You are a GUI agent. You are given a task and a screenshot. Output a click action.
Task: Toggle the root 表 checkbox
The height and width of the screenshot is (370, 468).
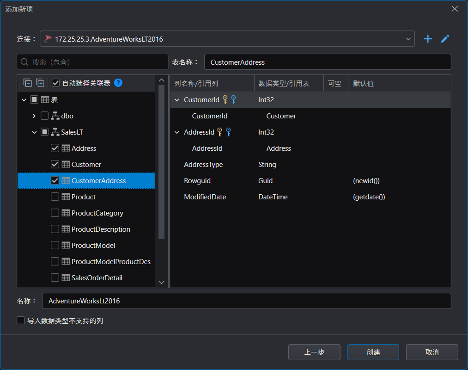pos(34,99)
